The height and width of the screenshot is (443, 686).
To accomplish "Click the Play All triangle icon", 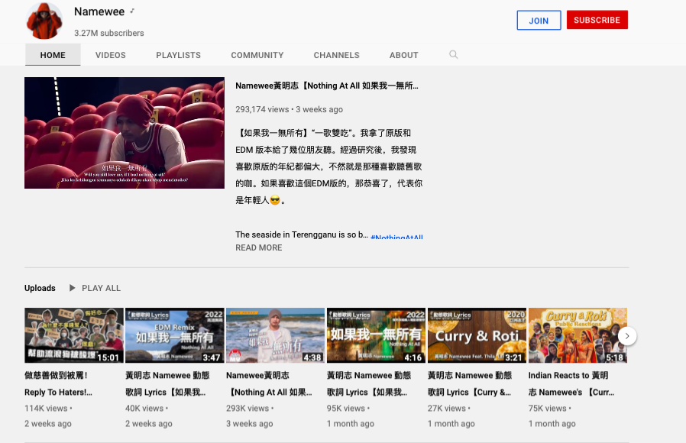I will click(73, 288).
